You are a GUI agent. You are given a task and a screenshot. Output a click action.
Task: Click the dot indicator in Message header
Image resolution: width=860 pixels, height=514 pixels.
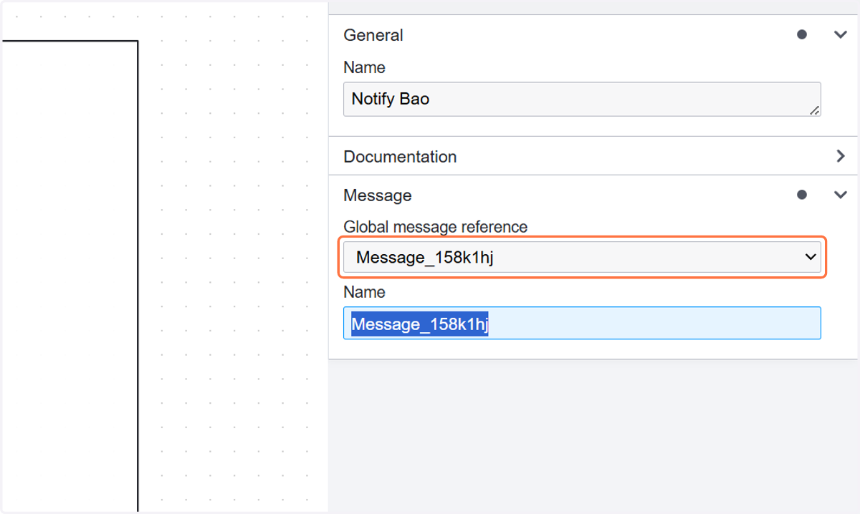(802, 195)
